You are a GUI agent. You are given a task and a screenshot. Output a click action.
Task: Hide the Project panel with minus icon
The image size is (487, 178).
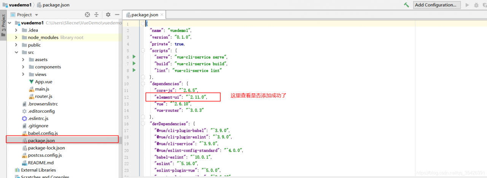[x=117, y=14]
